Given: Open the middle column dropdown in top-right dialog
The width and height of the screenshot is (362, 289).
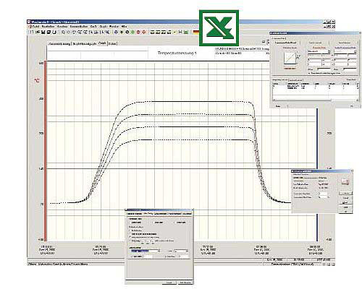Looking at the screenshot, I should click(319, 51).
